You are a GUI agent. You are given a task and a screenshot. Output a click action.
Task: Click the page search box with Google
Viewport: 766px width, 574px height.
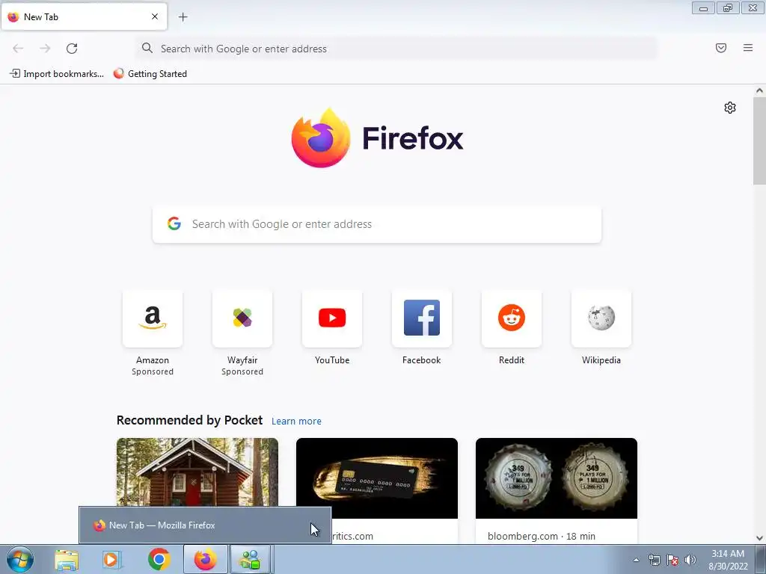377,224
